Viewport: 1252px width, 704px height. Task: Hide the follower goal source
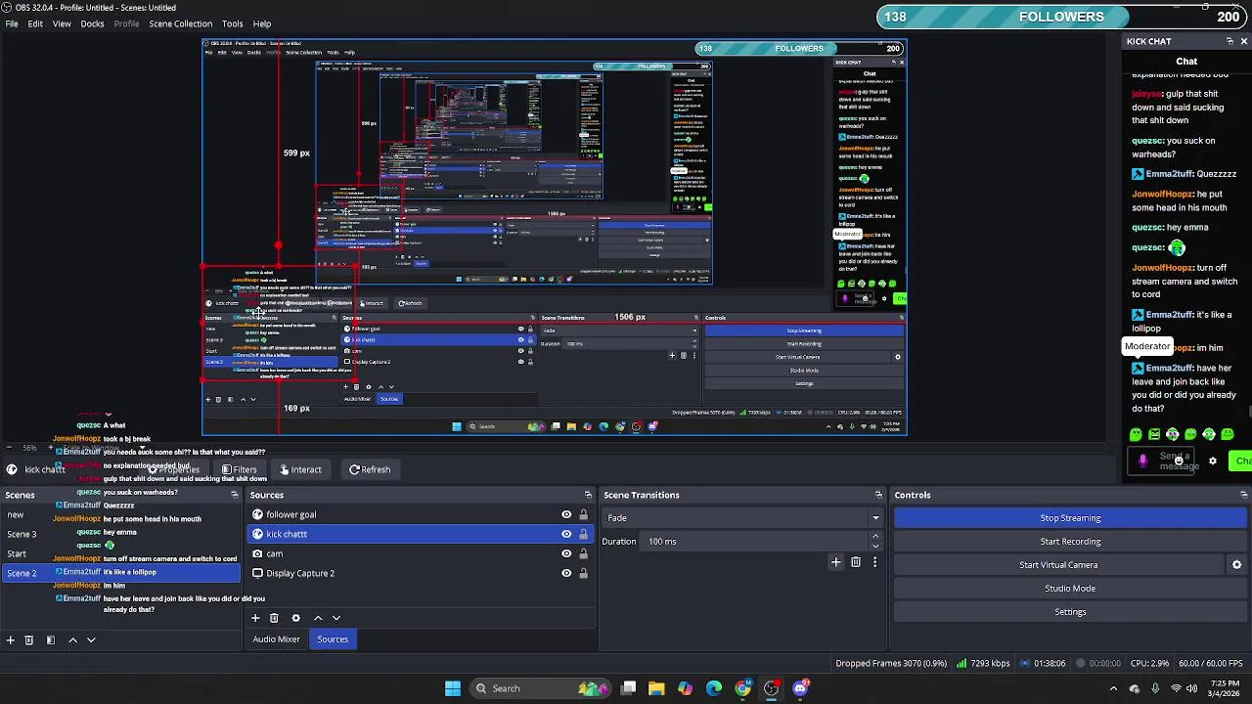point(566,514)
